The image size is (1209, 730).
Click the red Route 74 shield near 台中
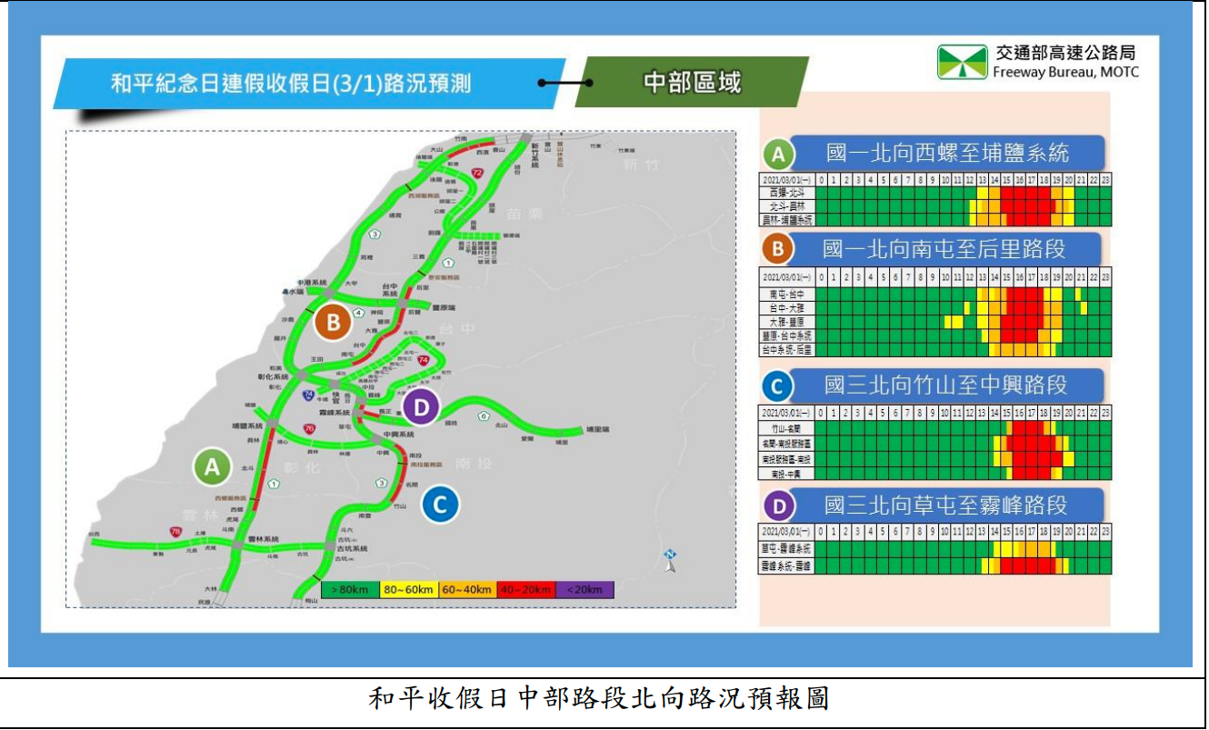point(424,361)
